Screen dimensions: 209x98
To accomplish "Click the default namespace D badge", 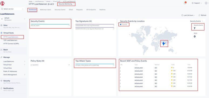I will (2, 19).
